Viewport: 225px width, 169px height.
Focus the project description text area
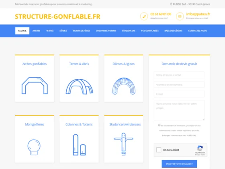tap(179, 110)
